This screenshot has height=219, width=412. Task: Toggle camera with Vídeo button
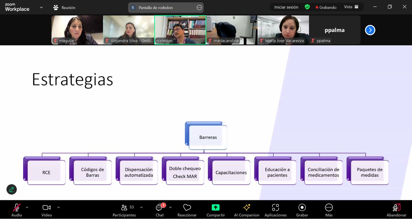pos(47,210)
